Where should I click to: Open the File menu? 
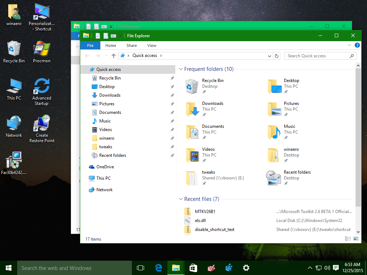click(90, 45)
